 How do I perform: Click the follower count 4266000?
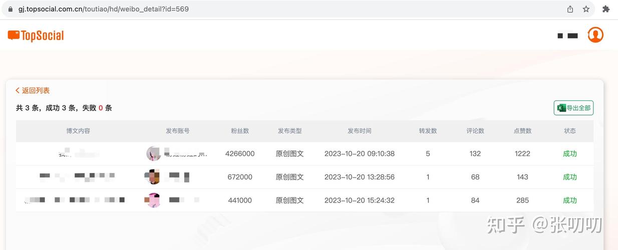240,154
